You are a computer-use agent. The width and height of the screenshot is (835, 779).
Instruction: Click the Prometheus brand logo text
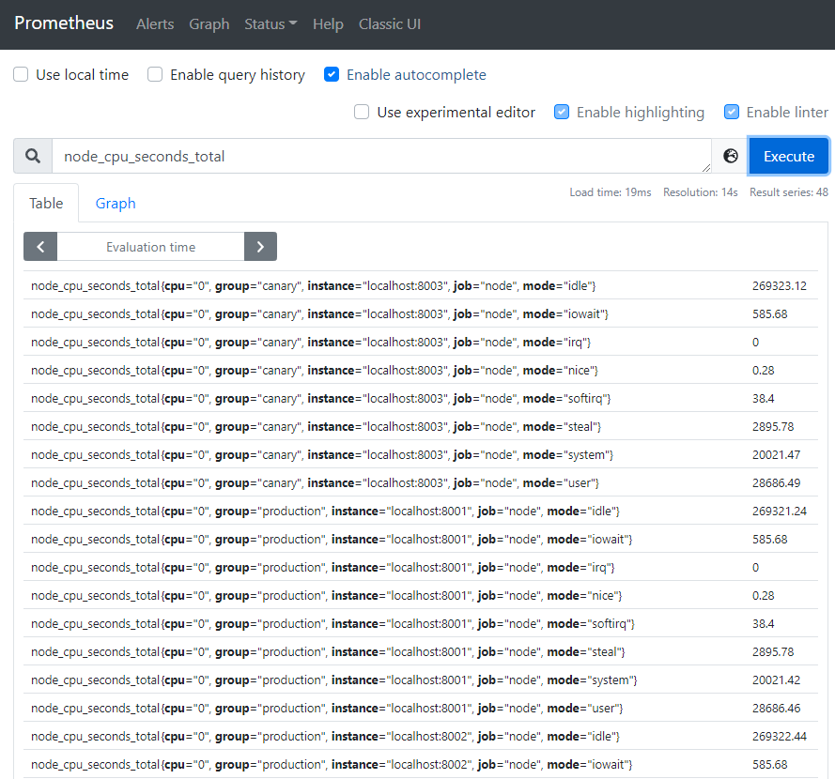click(64, 23)
